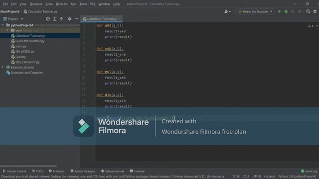Open the File menu

pos(5,4)
